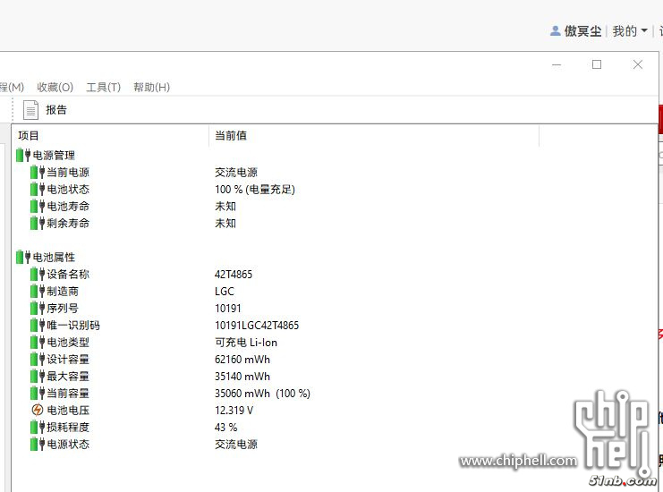Click the lightning voltage icon beside 电池电压
The width and height of the screenshot is (663, 492).
click(x=38, y=410)
